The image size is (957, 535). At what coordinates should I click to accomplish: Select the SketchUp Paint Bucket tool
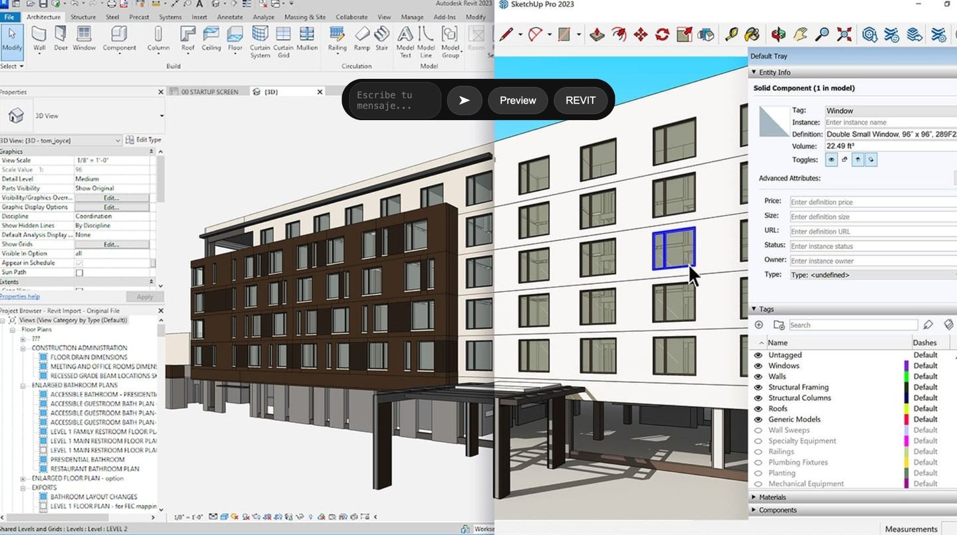[752, 34]
